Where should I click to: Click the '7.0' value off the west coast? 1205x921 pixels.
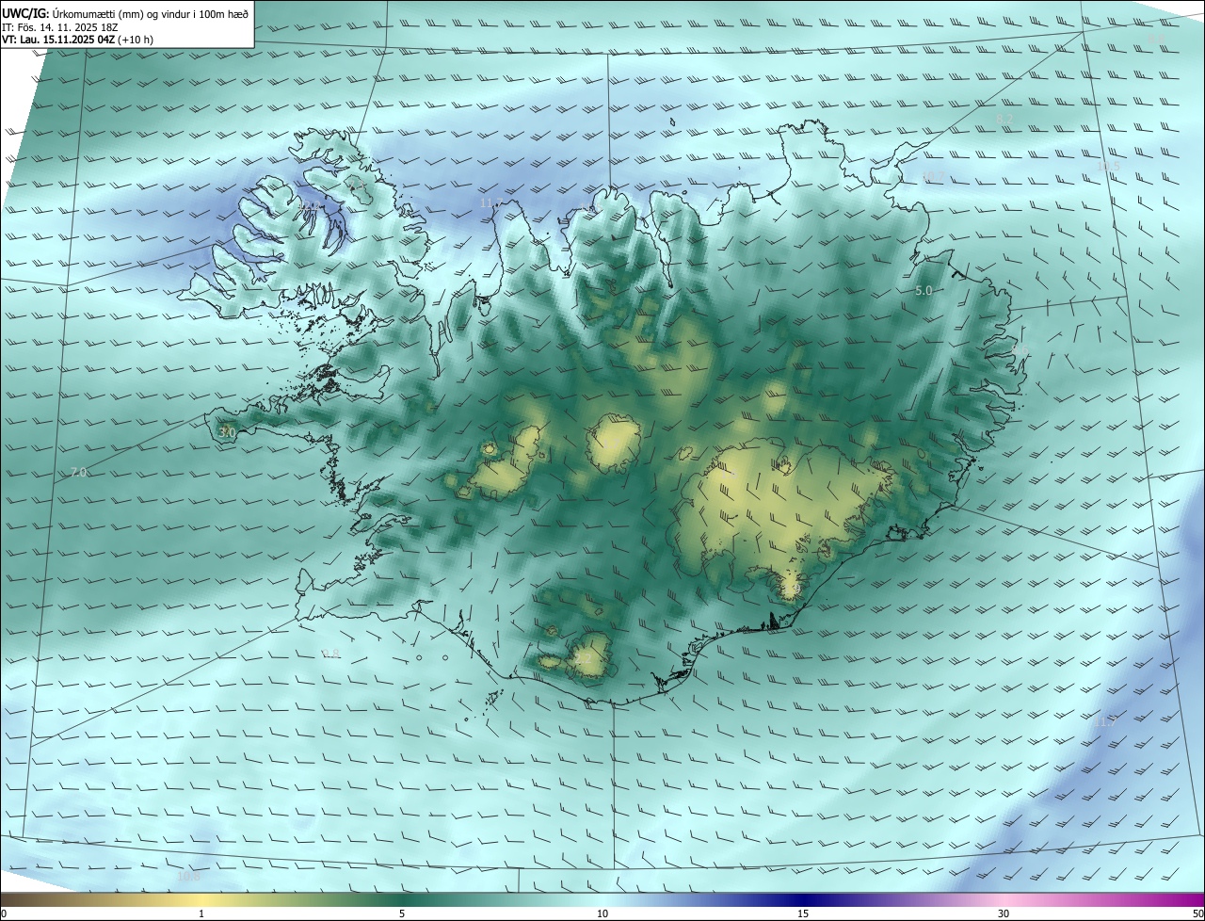coord(79,472)
